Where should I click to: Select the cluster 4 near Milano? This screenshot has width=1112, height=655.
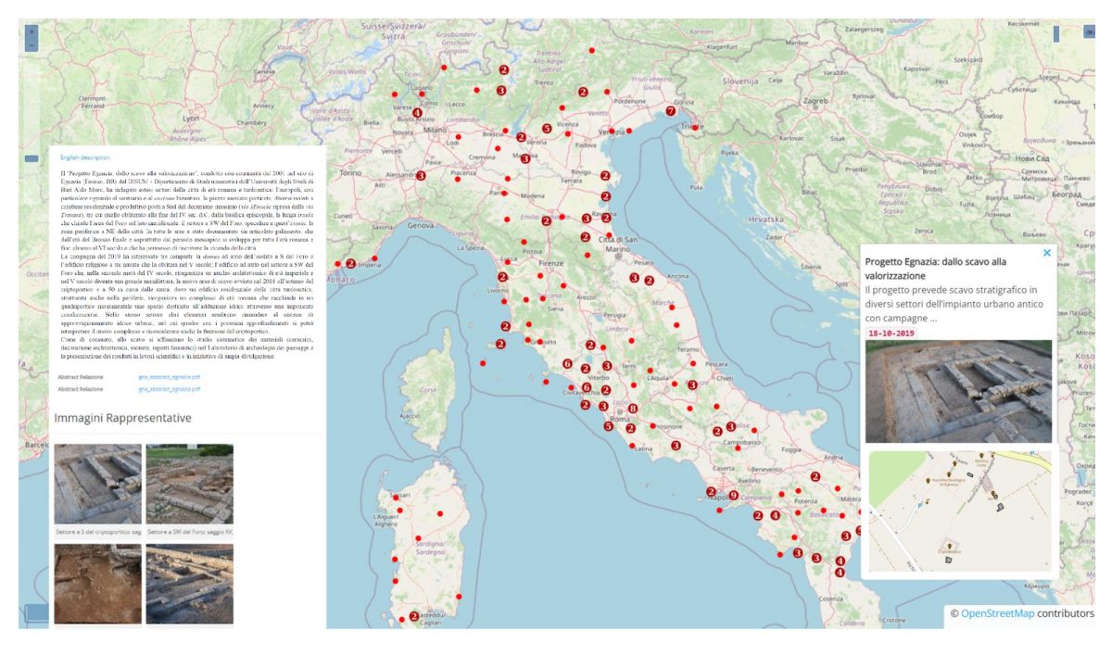tap(418, 113)
